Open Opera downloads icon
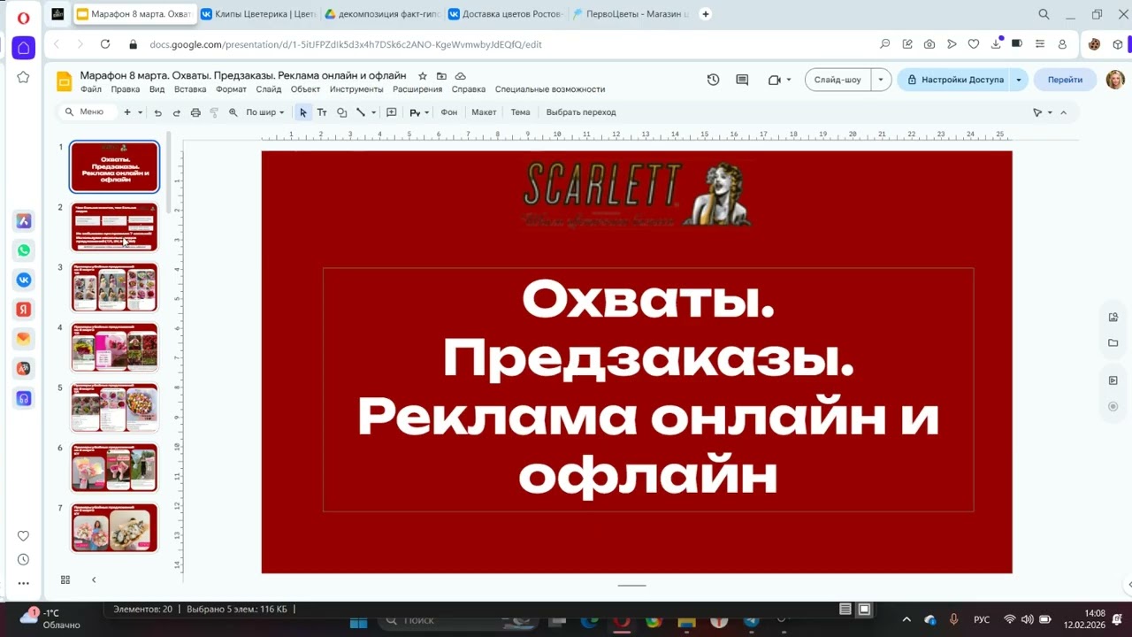The width and height of the screenshot is (1132, 637). pos(996,44)
